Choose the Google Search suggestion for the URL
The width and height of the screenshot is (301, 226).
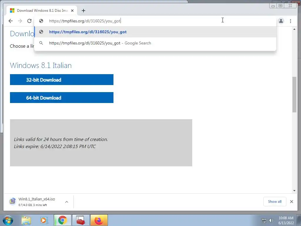tap(155, 43)
